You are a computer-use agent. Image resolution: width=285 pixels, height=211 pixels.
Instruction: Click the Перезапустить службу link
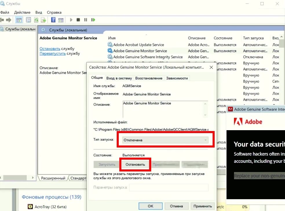pos(52,54)
